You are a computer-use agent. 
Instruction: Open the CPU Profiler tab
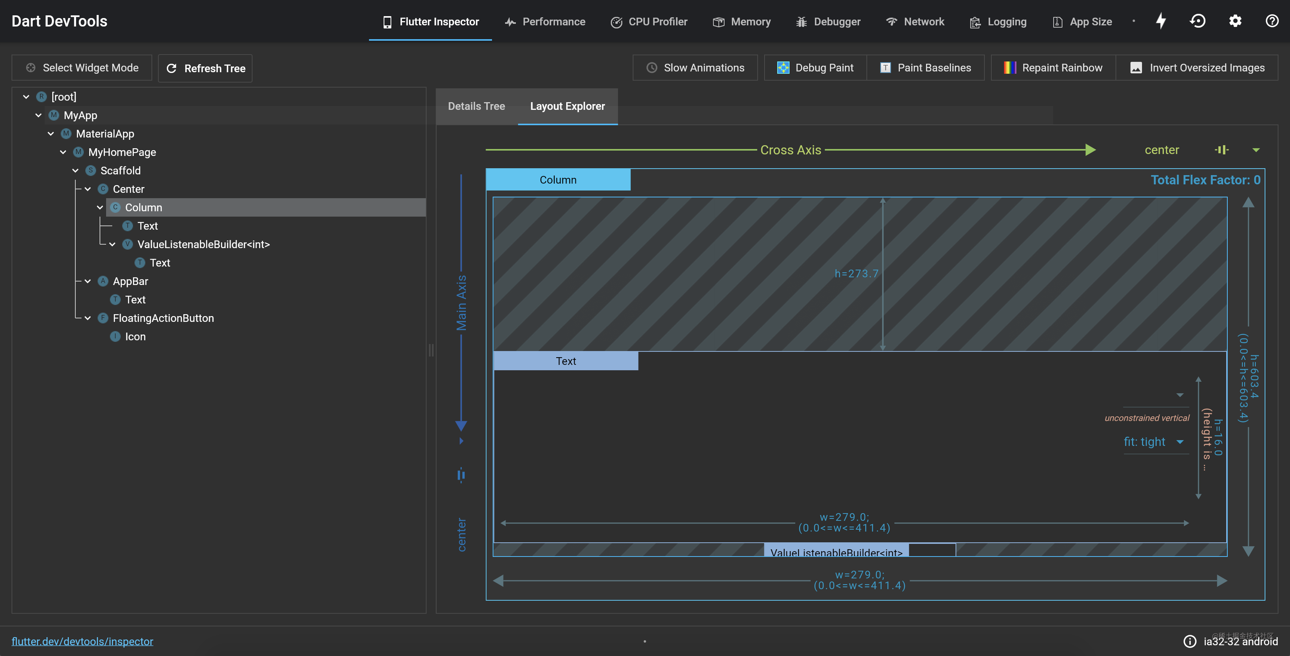pyautogui.click(x=649, y=22)
